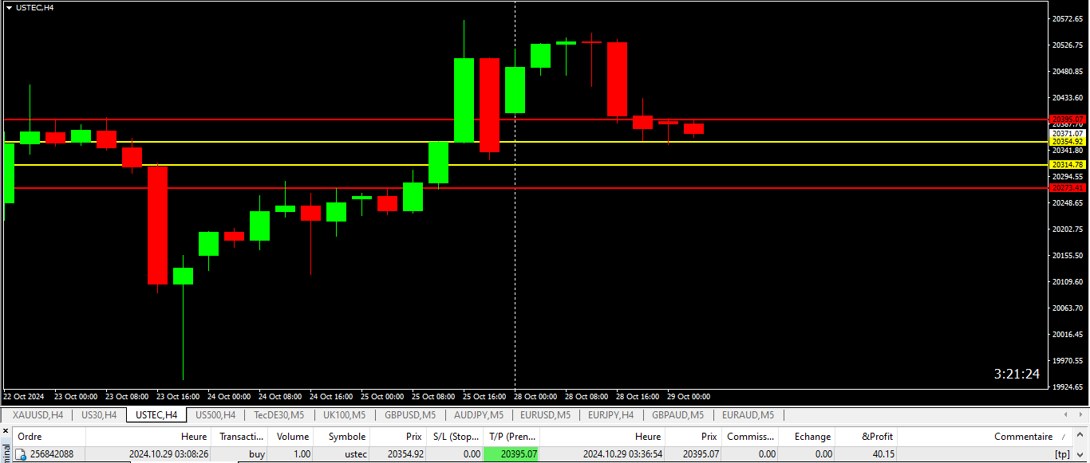Screen dimensions: 1090x463
Task: Open the XAUUSD,H4 chart tab
Action: (x=38, y=415)
